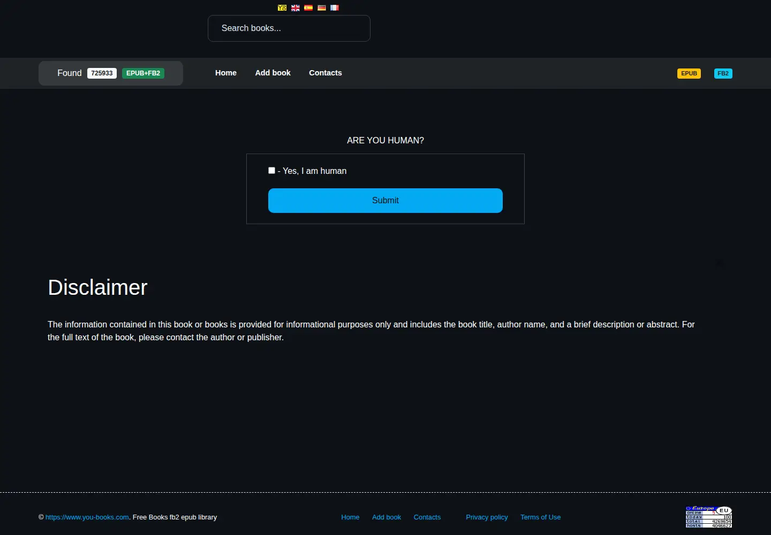Image resolution: width=771 pixels, height=535 pixels.
Task: Switch language via the French flag
Action: (x=335, y=7)
